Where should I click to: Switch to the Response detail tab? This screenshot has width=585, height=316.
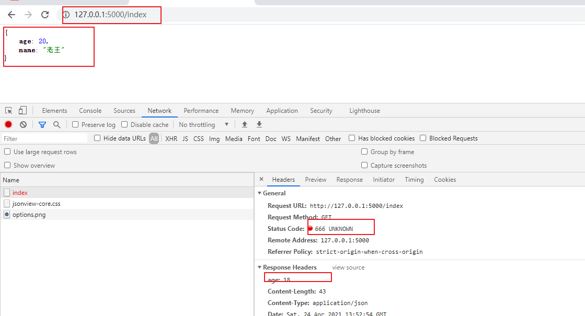coord(349,180)
